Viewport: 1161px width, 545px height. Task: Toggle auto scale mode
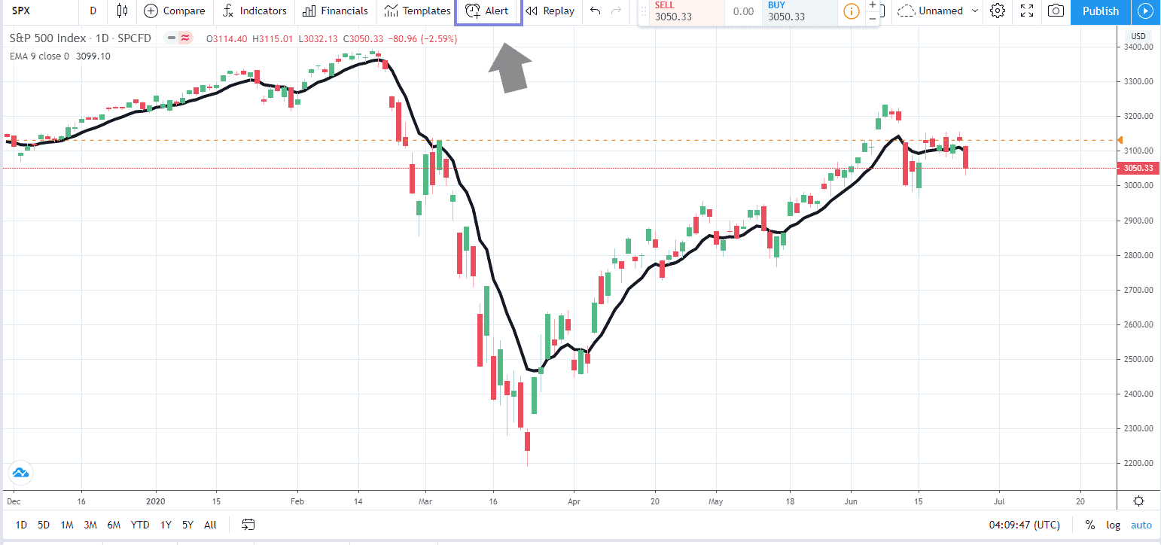pos(1141,525)
